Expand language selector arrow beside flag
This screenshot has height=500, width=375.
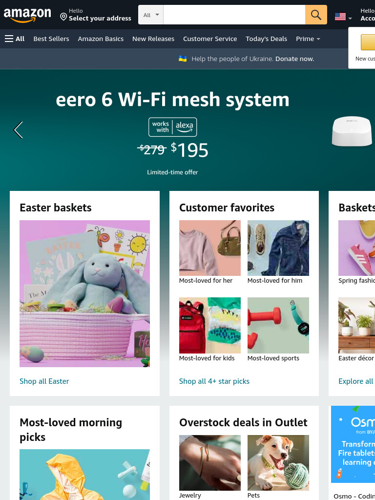(x=350, y=18)
